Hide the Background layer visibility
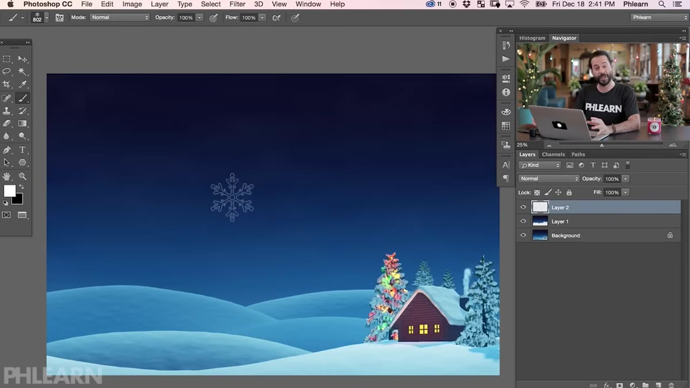The width and height of the screenshot is (690, 388). coord(523,235)
